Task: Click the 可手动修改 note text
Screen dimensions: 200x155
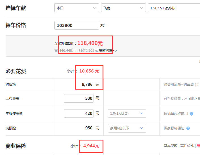Action: [x=182, y=98]
